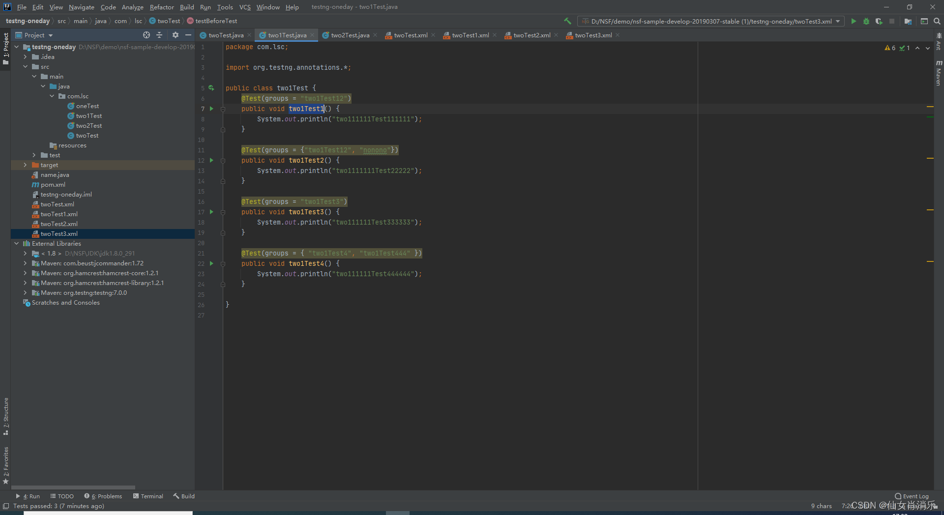Collapse the src folder

coord(25,67)
